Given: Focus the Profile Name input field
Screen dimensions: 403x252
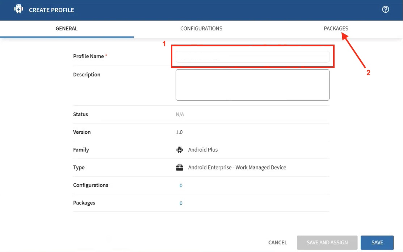Looking at the screenshot, I should [x=252, y=57].
